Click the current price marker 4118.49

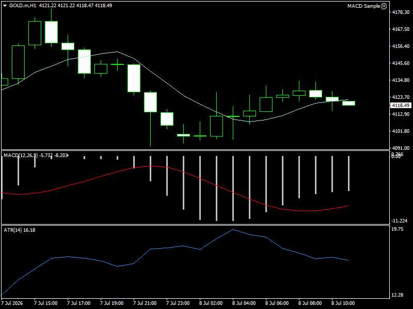coord(401,106)
